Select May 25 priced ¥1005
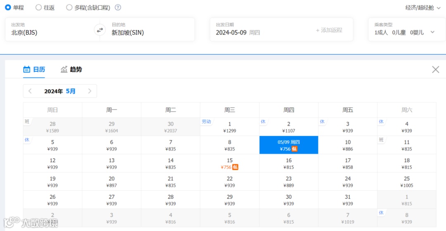 407,182
